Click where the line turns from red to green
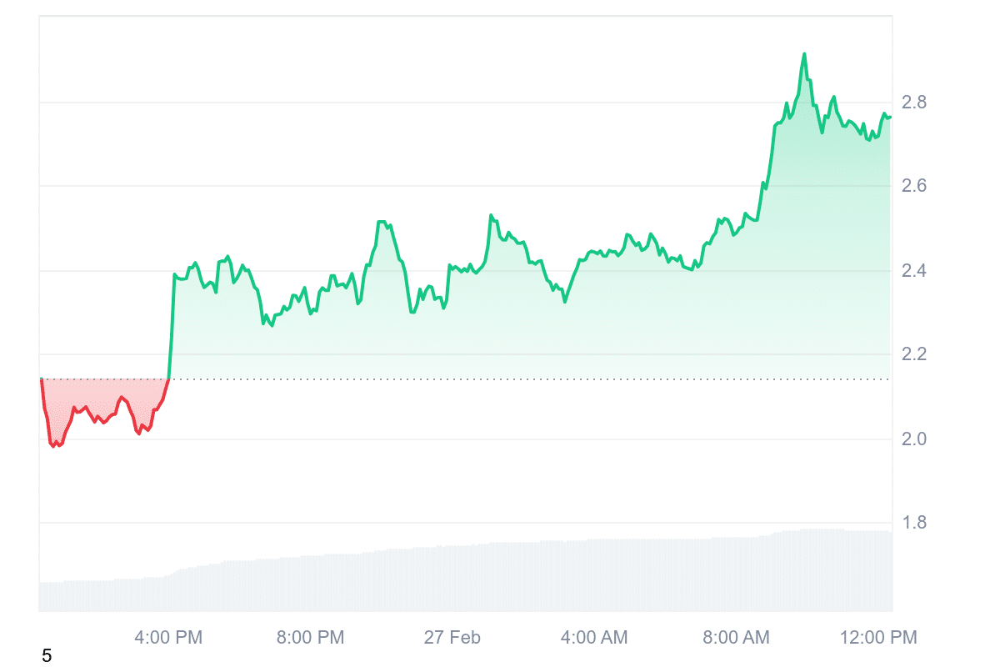1000x667 pixels. [169, 379]
